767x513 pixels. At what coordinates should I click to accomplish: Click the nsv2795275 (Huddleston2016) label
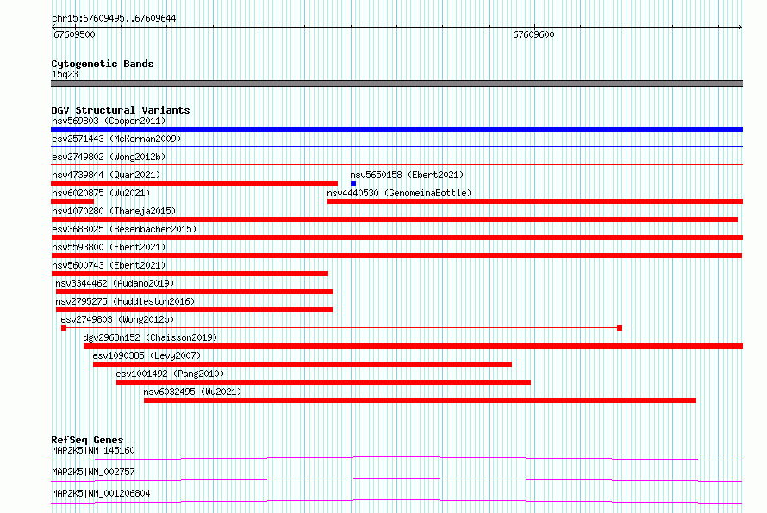125,301
